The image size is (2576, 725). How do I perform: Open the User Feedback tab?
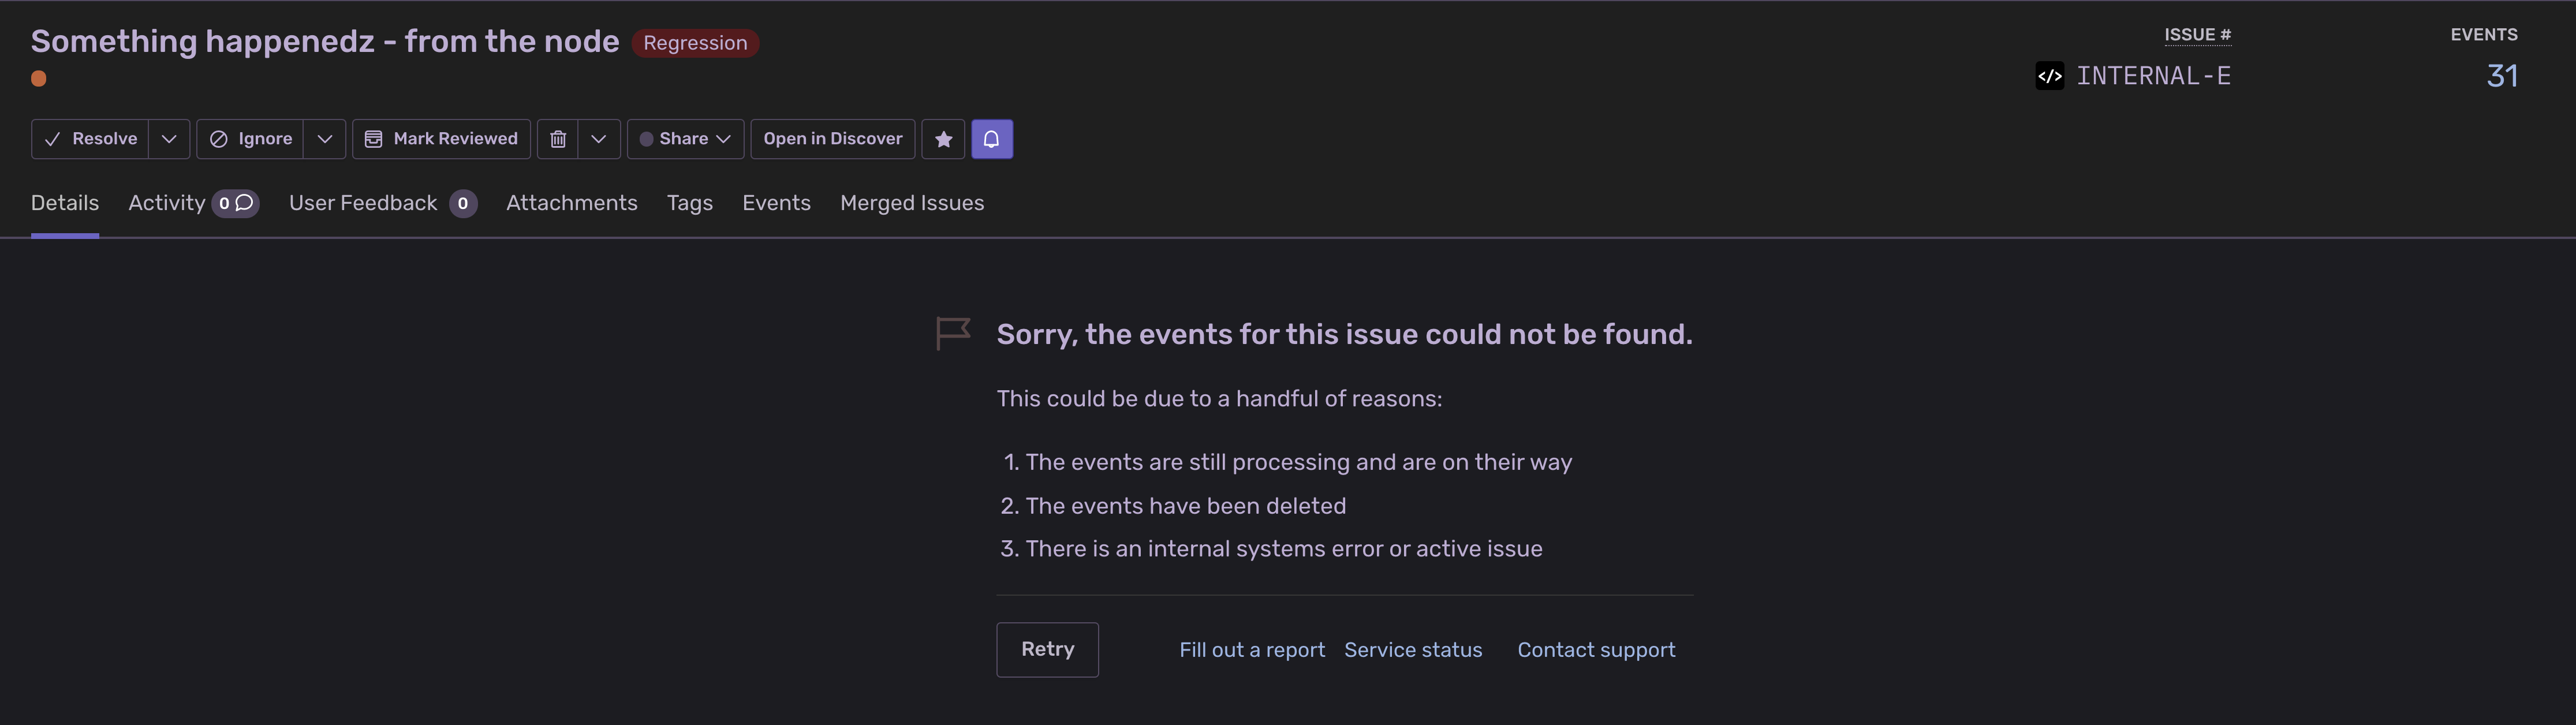[383, 203]
